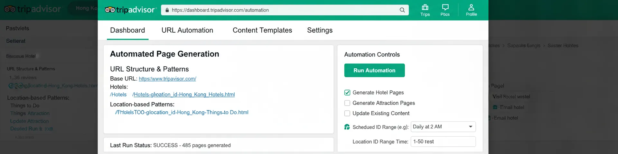618x154 pixels.
Task: Click Setterat in background sidebar
Action: coord(15,41)
